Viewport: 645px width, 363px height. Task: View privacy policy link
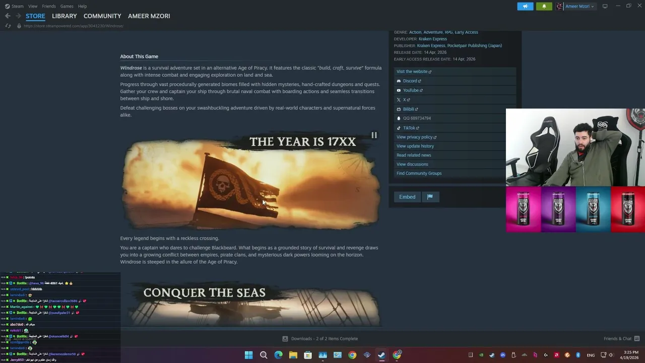pyautogui.click(x=416, y=137)
